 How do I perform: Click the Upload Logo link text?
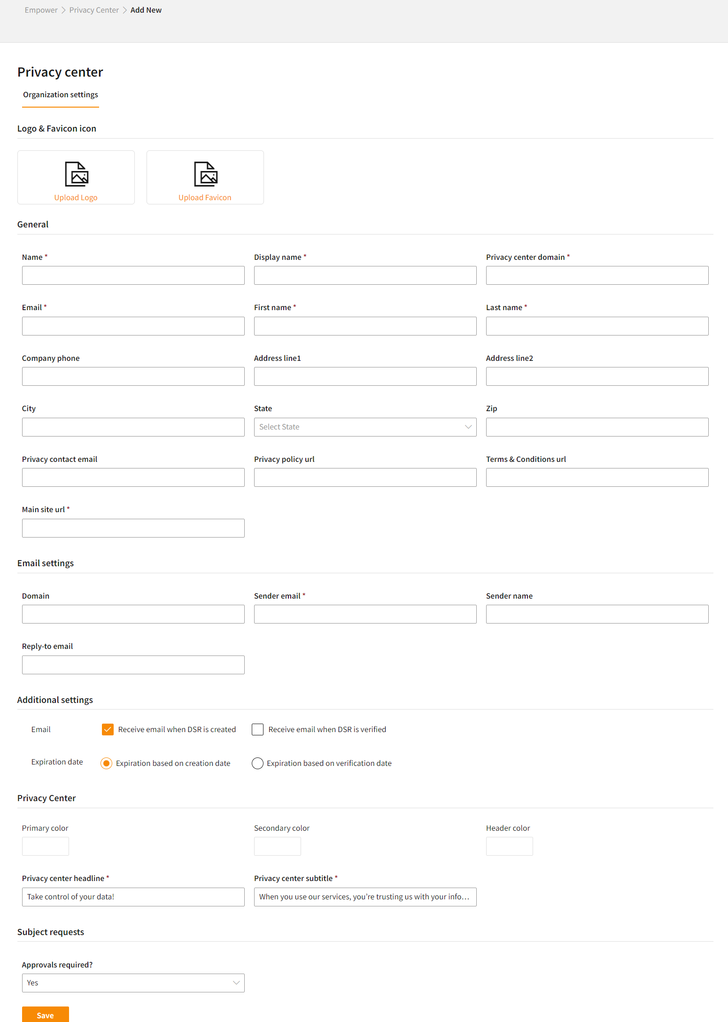pos(76,197)
